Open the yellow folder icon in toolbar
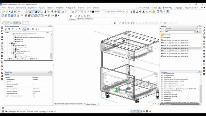The width and height of the screenshot is (206, 116). pos(7,12)
